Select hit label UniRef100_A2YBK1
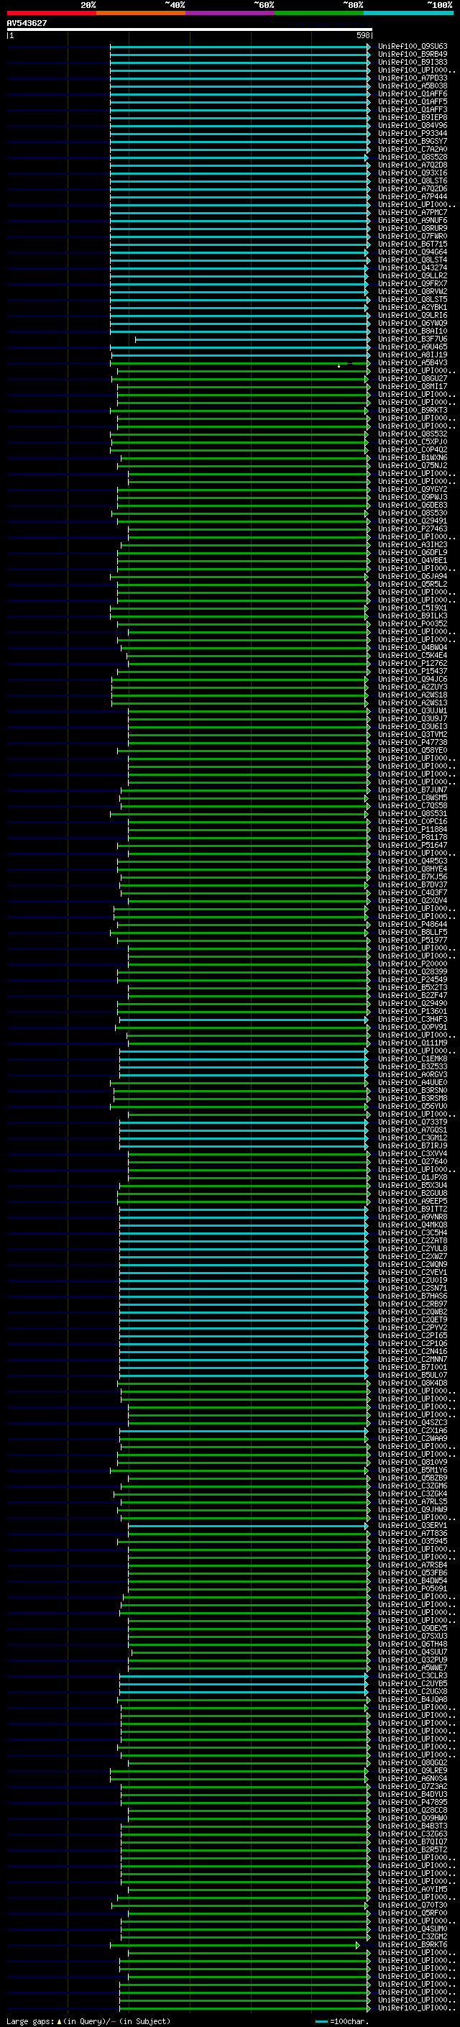 click(413, 307)
